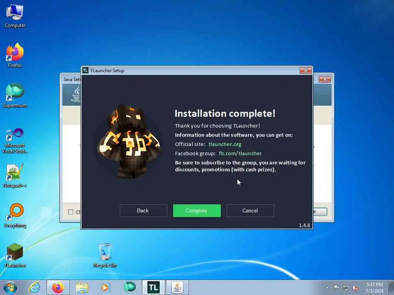Click the Installation complete! heading
394x295 pixels.
[225, 113]
